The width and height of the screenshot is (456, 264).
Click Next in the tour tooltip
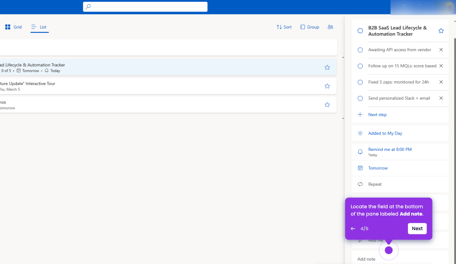point(417,228)
